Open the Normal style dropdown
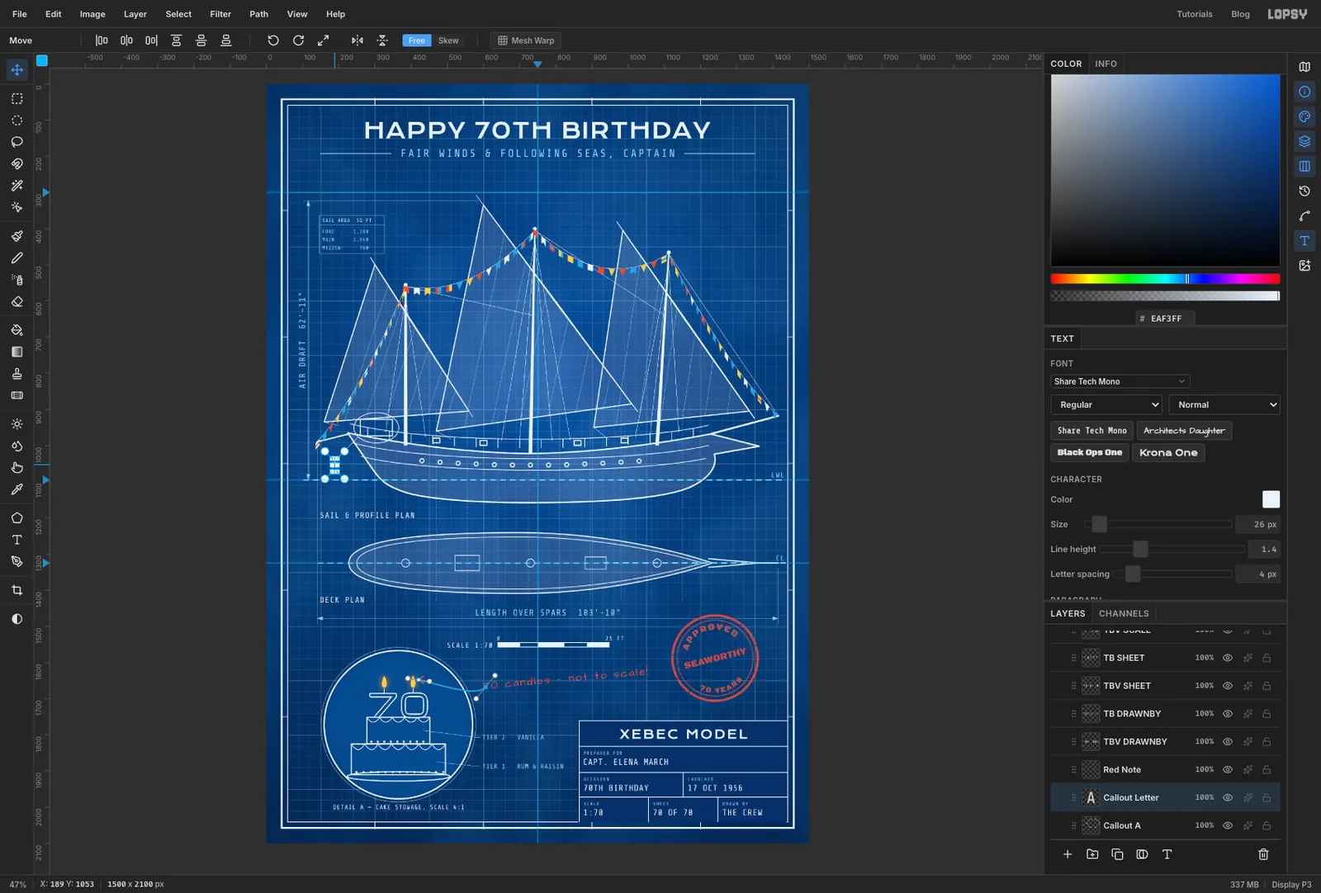 [x=1224, y=404]
